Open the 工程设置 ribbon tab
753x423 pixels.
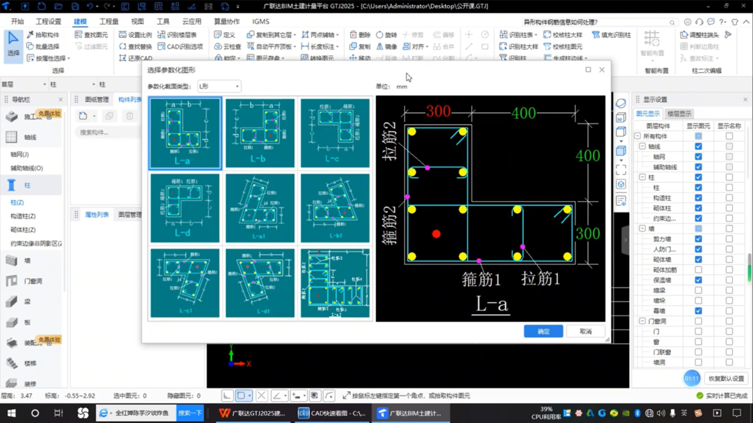pos(48,21)
